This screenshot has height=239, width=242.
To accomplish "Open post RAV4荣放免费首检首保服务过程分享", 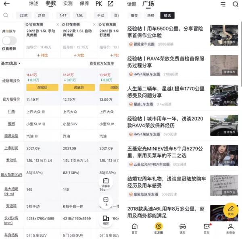I will pyautogui.click(x=166, y=62).
